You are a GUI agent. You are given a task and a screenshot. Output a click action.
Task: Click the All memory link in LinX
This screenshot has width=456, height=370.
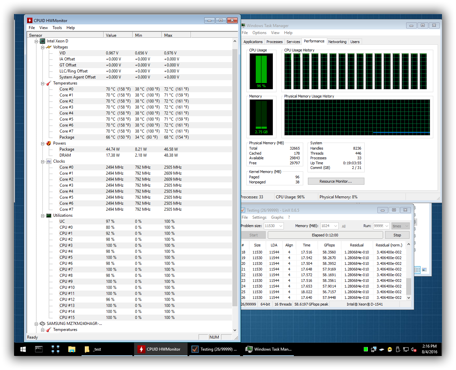pyautogui.click(x=344, y=226)
